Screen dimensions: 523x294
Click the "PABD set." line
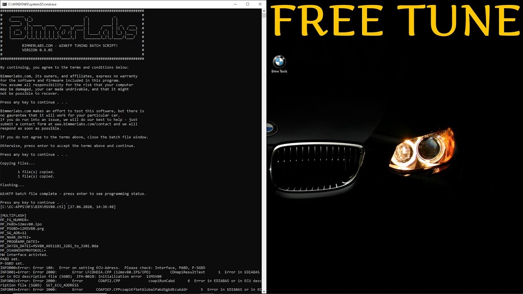click(10, 259)
